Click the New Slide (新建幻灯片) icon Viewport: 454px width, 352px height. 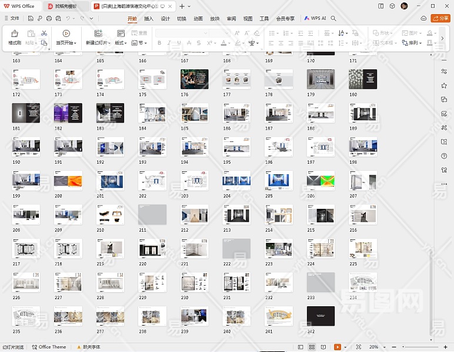[x=98, y=34]
